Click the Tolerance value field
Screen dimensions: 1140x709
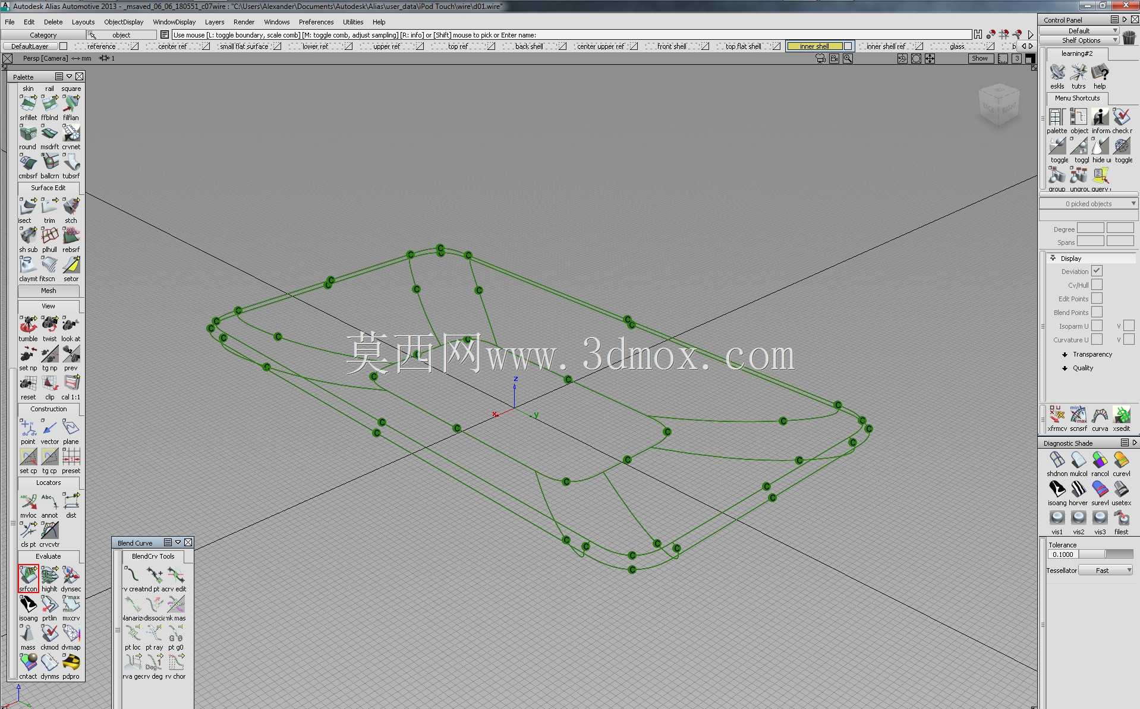[1063, 554]
